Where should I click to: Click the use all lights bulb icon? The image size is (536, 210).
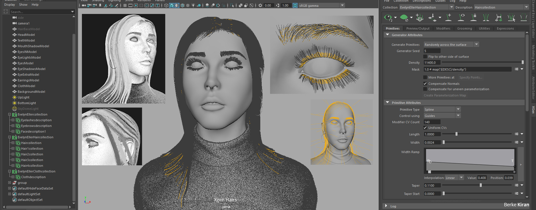pos(193,5)
